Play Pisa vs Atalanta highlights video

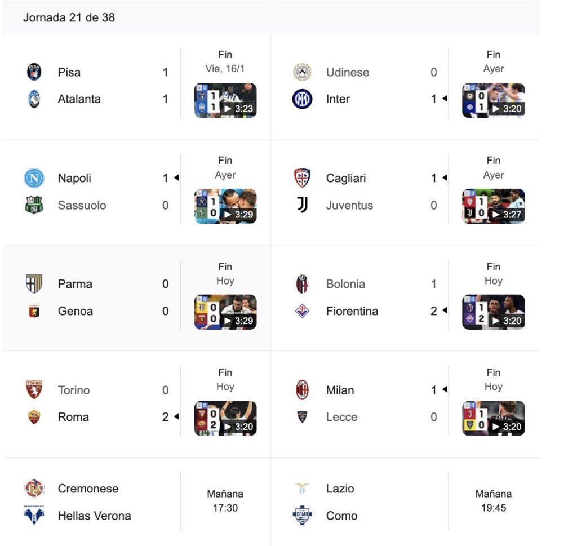tap(225, 101)
